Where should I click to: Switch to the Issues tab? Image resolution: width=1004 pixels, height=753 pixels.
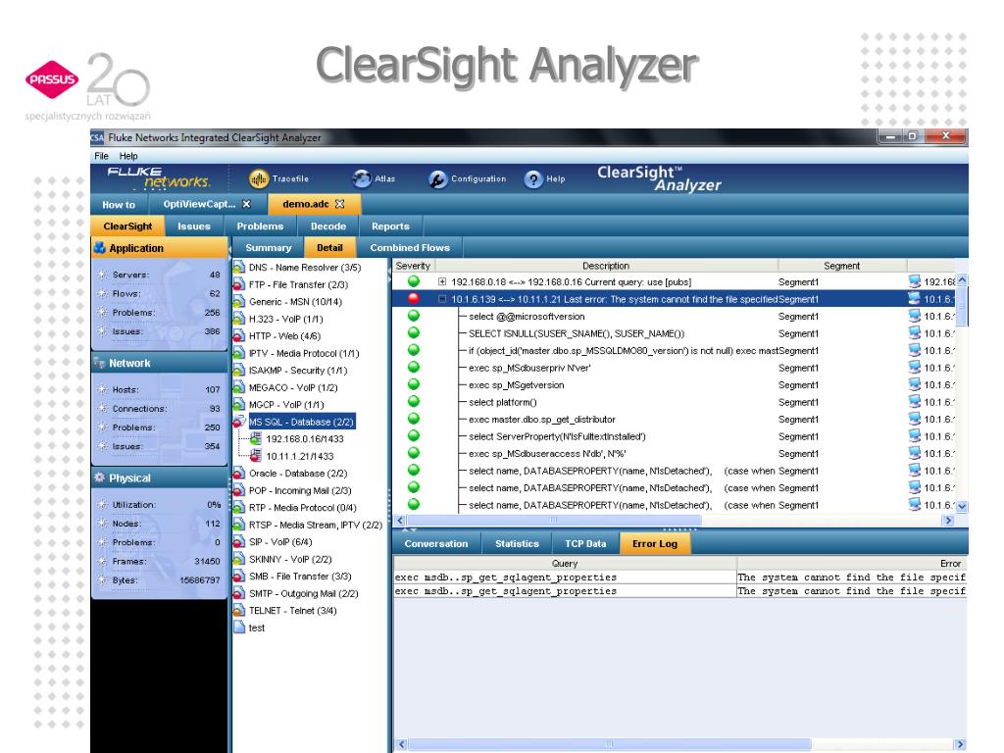tap(194, 226)
